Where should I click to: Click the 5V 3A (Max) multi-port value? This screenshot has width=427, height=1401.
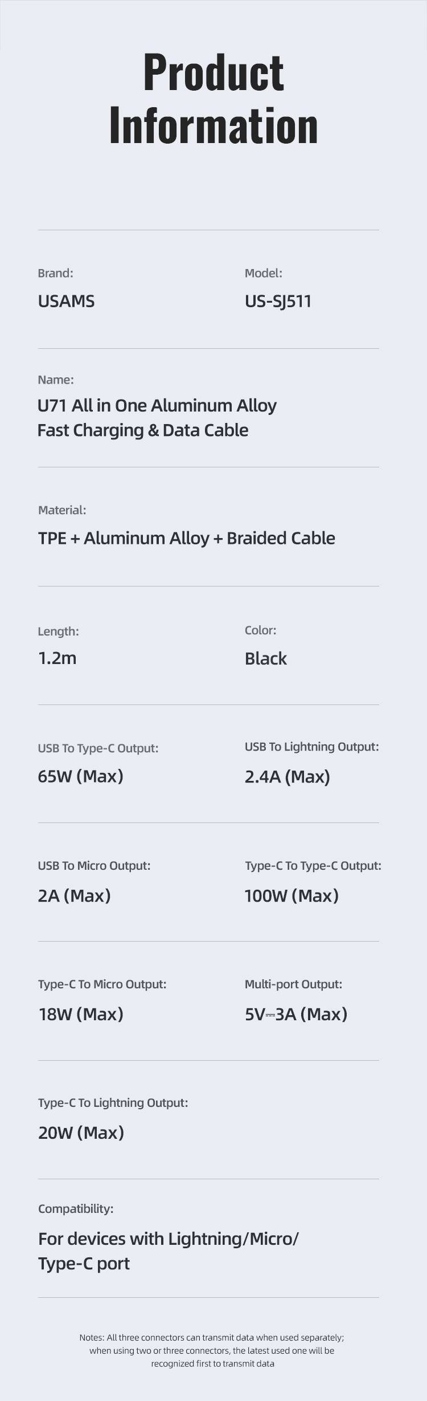[x=295, y=1014]
